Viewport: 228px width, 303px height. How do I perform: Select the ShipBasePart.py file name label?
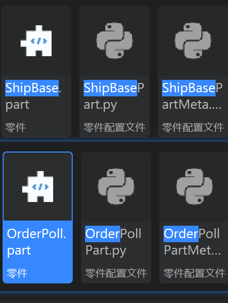click(x=114, y=96)
